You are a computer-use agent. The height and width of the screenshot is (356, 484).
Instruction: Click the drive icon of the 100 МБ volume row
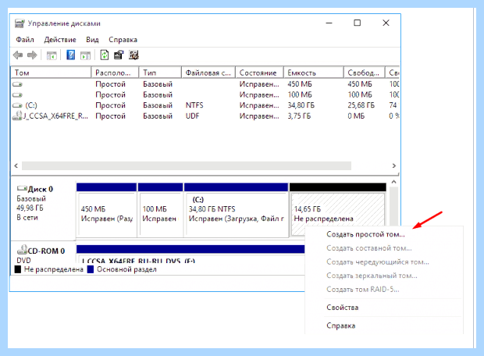(x=17, y=94)
